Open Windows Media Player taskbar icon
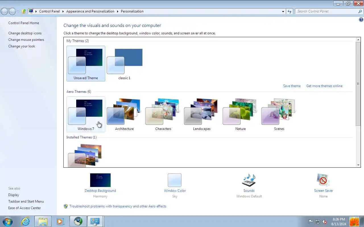This screenshot has width=364, height=227. click(x=60, y=221)
